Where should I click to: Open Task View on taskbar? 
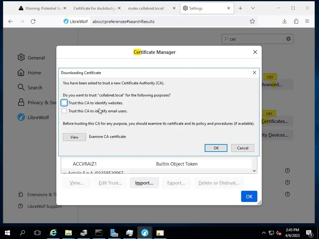click(37, 233)
